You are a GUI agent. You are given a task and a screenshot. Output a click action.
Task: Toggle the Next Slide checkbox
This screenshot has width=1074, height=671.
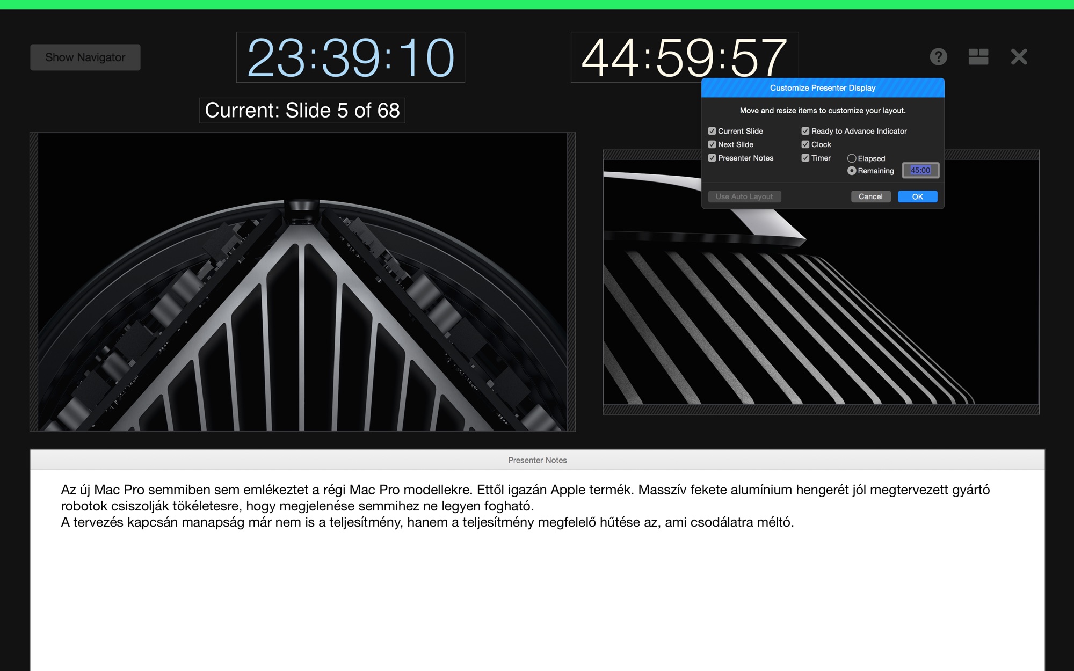712,144
